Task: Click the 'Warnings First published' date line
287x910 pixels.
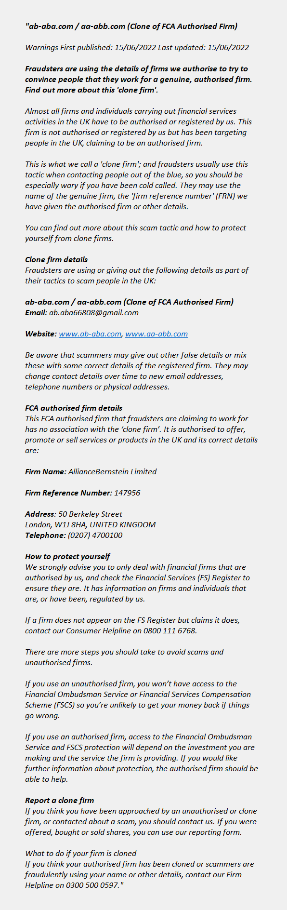Action: click(x=137, y=47)
